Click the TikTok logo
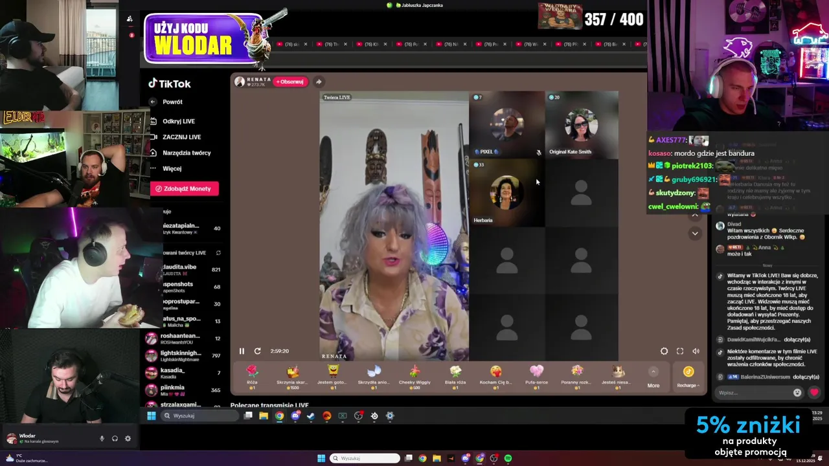 (x=170, y=83)
